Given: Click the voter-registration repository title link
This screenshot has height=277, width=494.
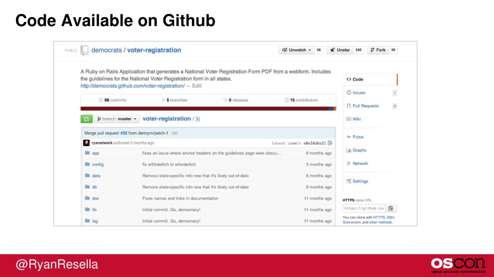Looking at the screenshot, I should (154, 50).
